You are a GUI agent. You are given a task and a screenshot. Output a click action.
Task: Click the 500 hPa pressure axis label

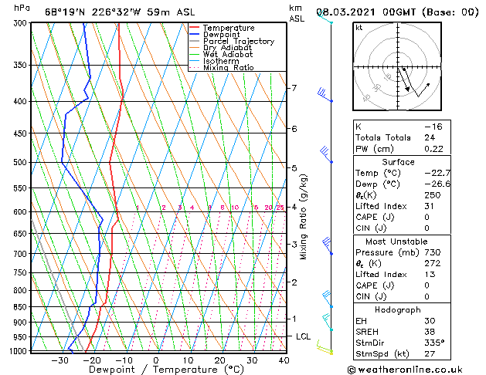[21, 163]
